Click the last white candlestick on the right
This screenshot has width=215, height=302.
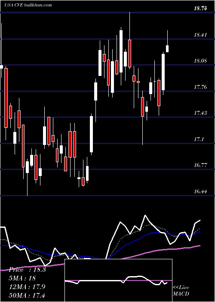(x=167, y=48)
